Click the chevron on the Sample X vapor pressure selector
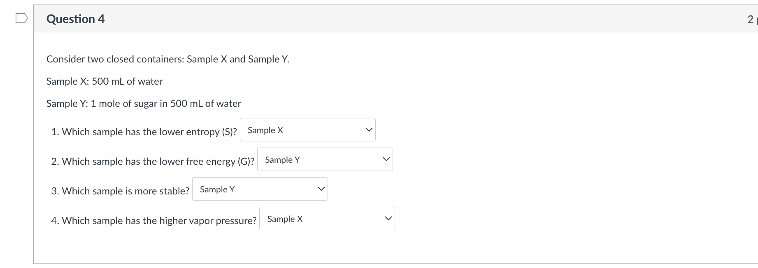The width and height of the screenshot is (758, 268). pos(387,217)
